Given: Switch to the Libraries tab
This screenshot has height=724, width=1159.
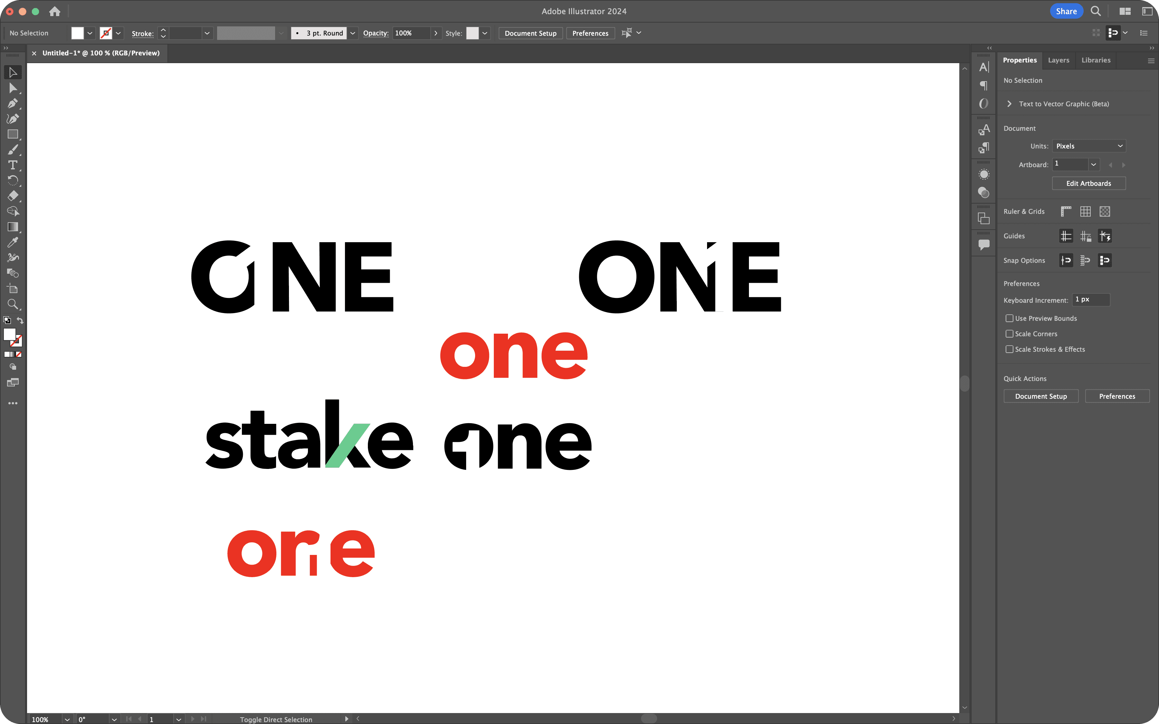Looking at the screenshot, I should click(1096, 60).
